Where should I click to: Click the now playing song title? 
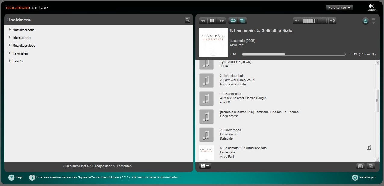tap(261, 30)
